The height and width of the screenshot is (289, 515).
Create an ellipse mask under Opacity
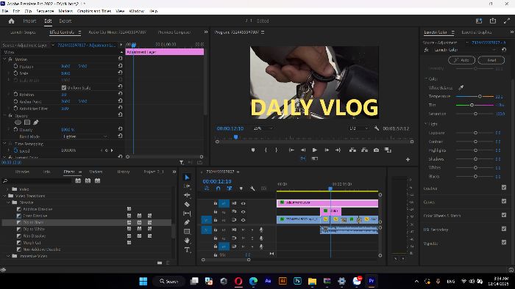[18, 122]
